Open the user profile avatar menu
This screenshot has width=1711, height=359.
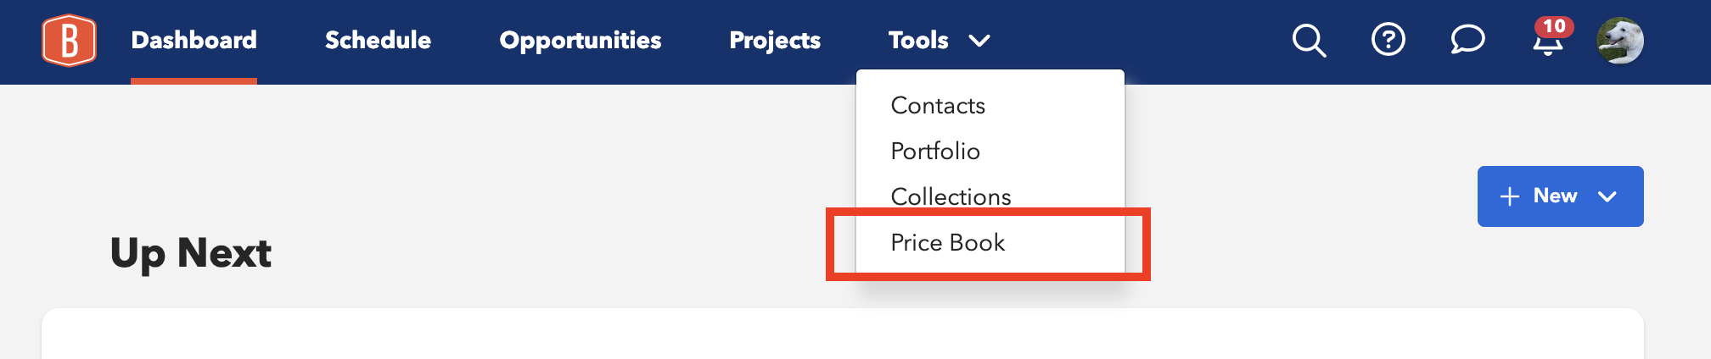tap(1619, 40)
